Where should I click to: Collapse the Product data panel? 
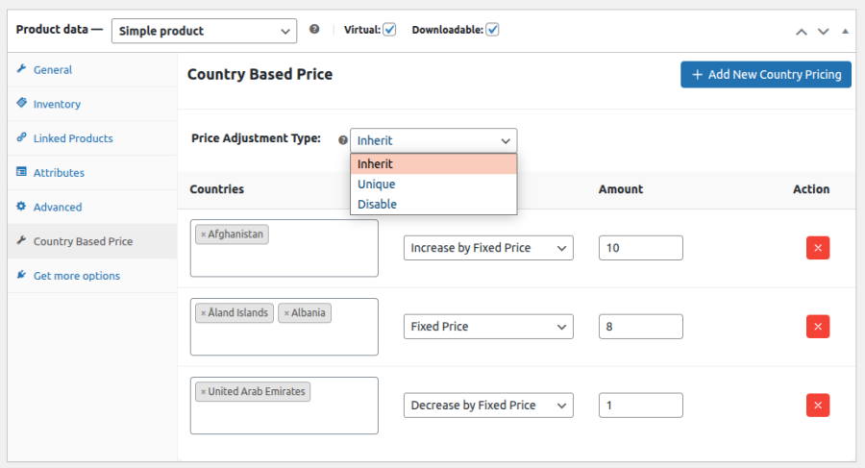[x=845, y=32]
